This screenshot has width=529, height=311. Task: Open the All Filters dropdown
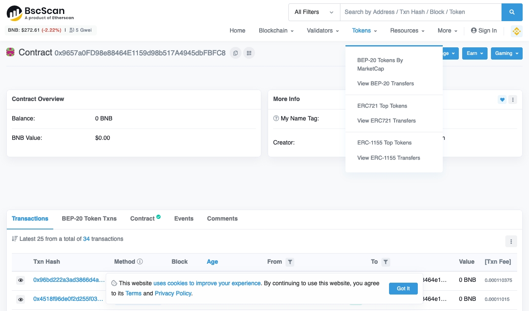click(x=314, y=12)
